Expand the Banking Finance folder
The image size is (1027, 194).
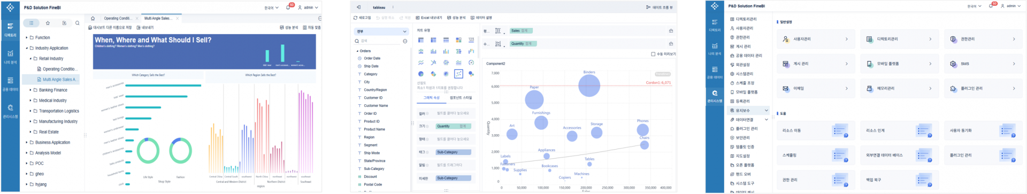(x=30, y=90)
